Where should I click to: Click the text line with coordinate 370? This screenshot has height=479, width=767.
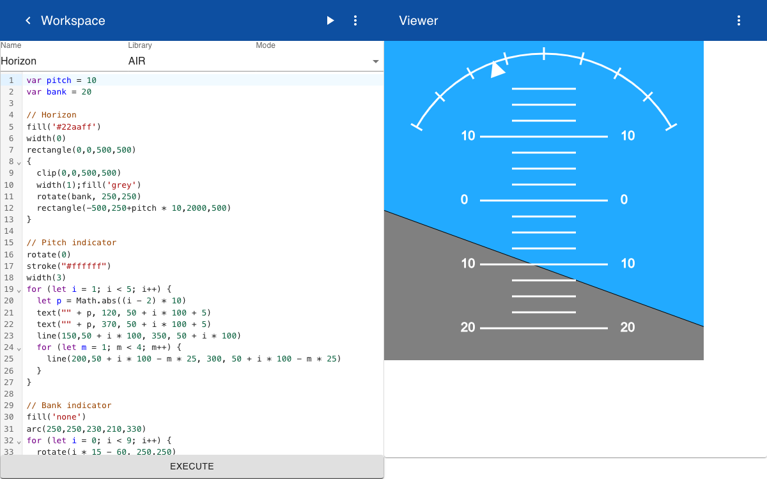[124, 324]
